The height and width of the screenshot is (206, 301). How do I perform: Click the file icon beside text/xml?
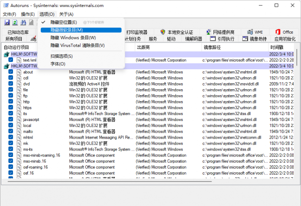19,60
